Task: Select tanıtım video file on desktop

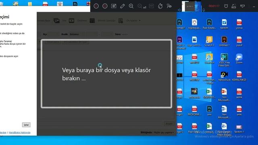Action: pos(224,24)
